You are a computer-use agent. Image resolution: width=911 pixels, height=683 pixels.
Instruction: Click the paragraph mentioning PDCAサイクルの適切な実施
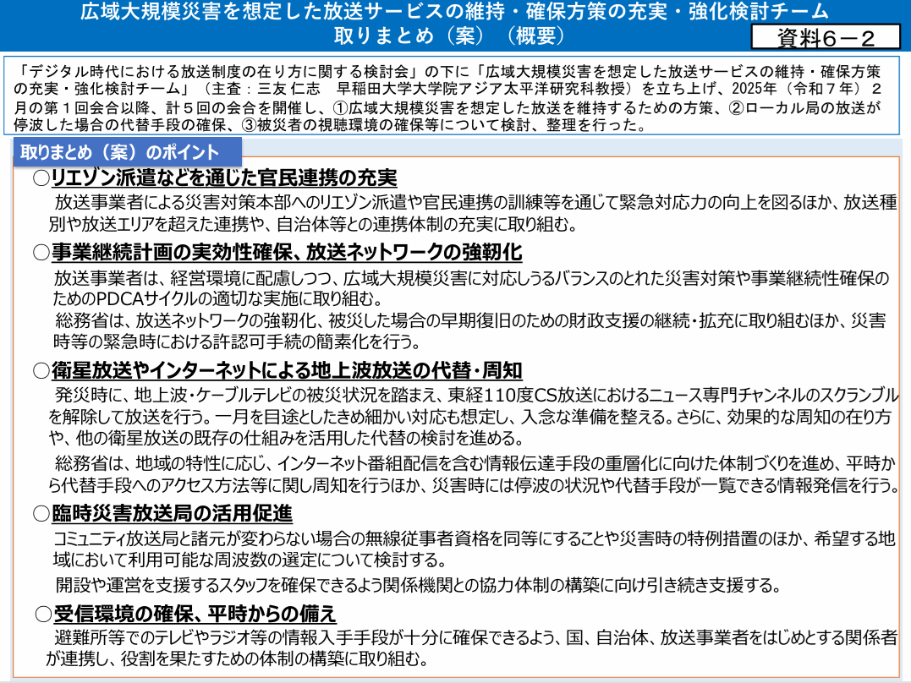(469, 289)
